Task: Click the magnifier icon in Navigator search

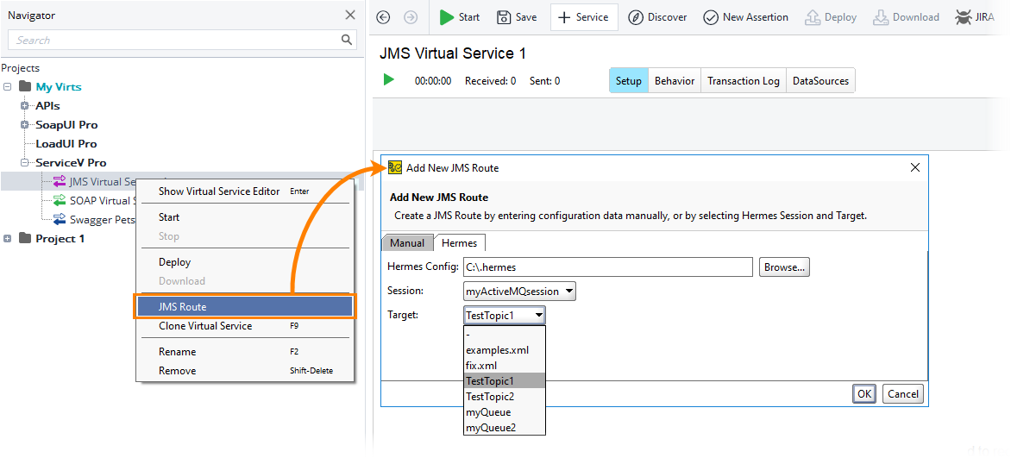Action: pyautogui.click(x=346, y=40)
